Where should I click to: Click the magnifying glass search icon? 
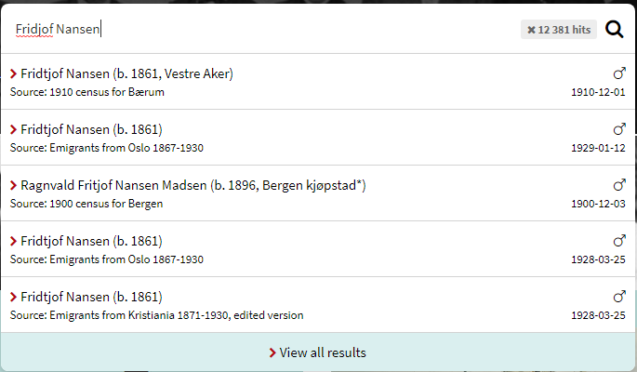pos(614,30)
